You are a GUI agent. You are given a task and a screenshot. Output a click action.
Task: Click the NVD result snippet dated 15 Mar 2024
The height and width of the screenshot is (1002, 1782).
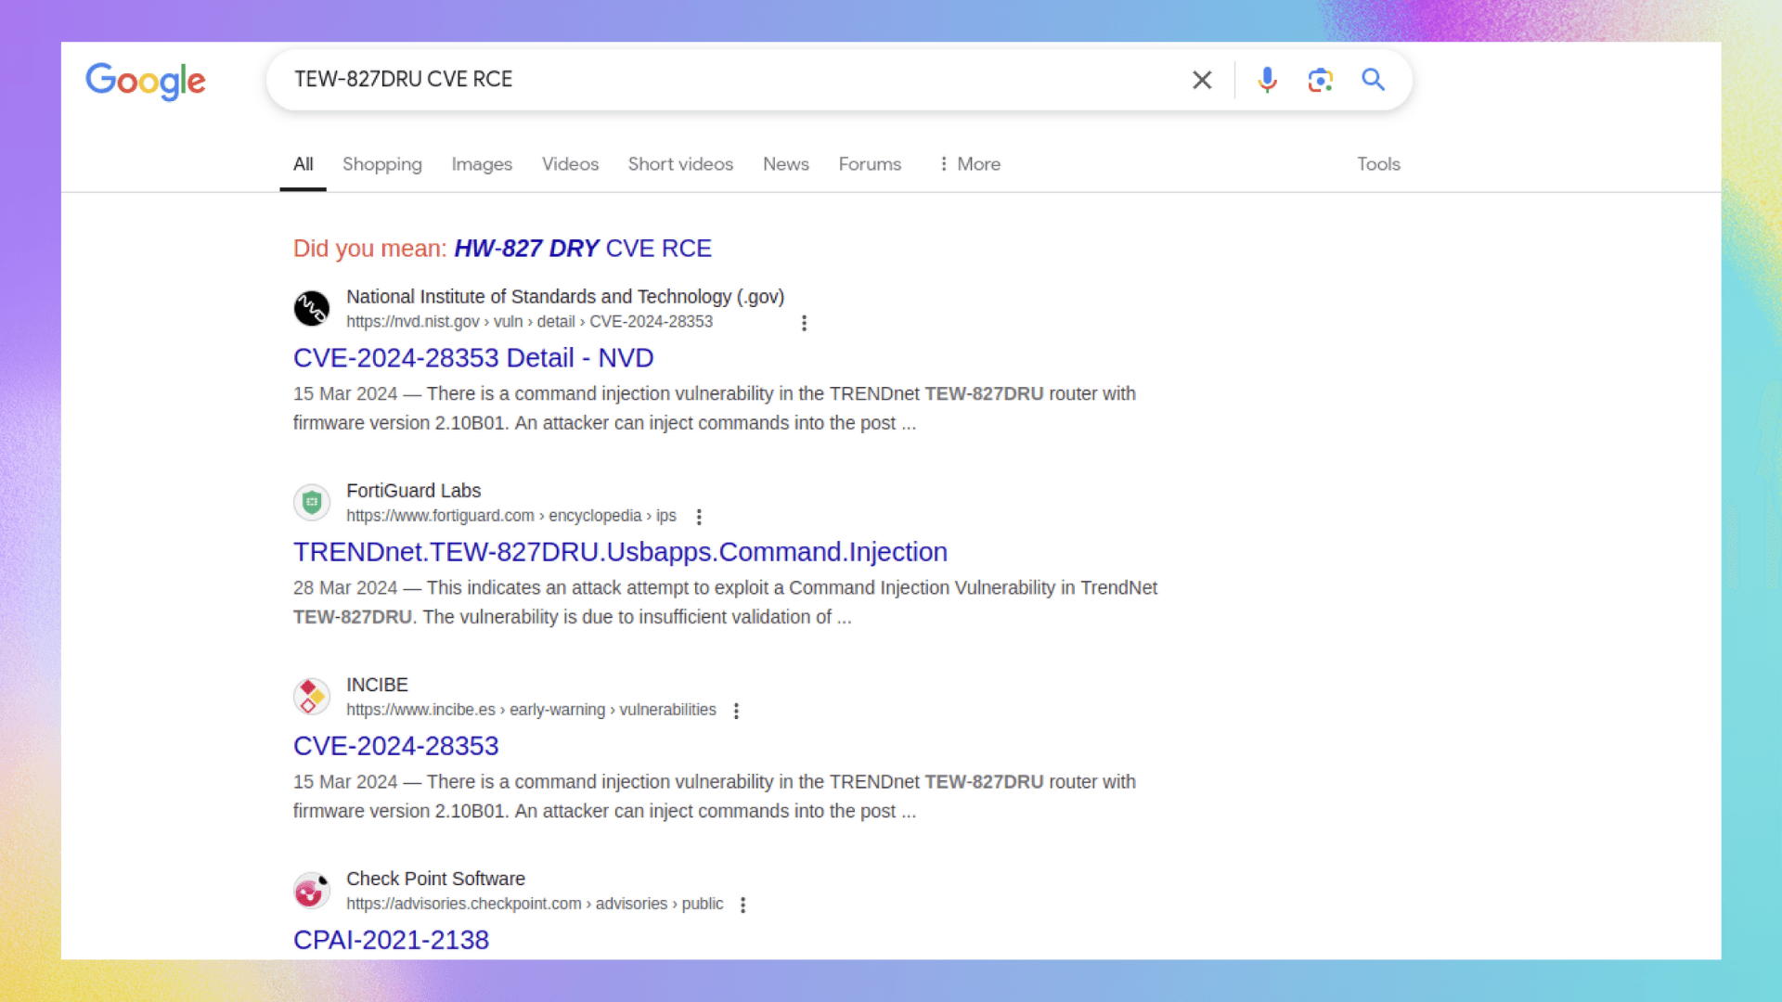click(x=715, y=408)
